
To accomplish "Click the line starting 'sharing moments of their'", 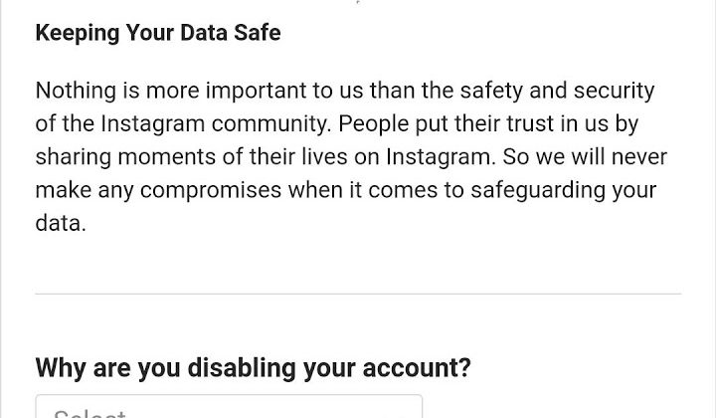I will tap(352, 157).
